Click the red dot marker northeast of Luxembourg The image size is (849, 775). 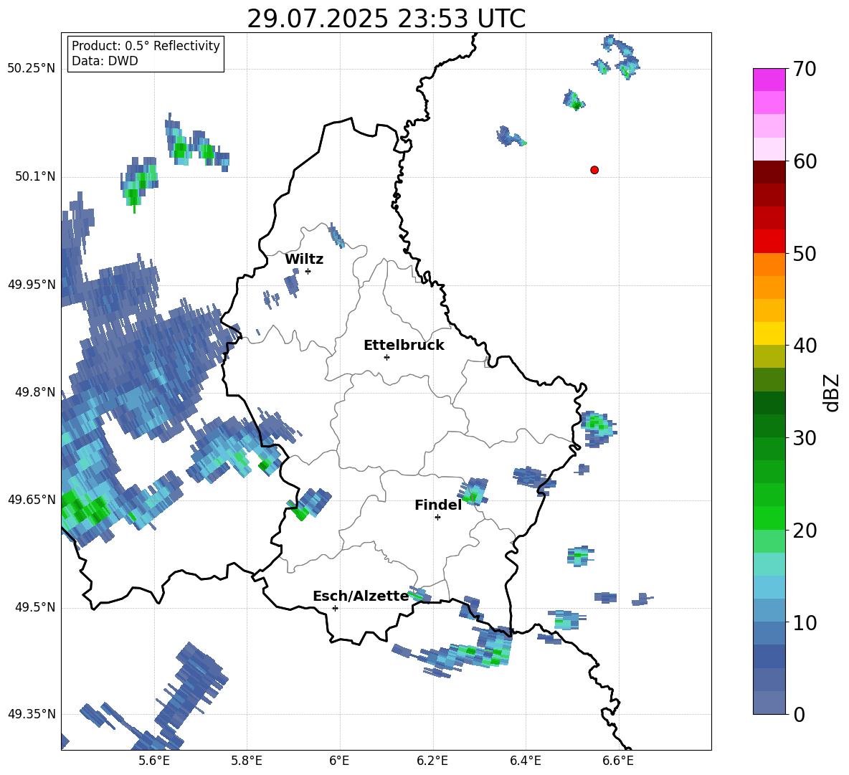click(x=594, y=169)
